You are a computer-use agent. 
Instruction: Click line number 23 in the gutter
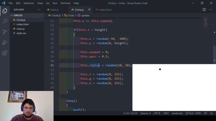click(x=52, y=30)
